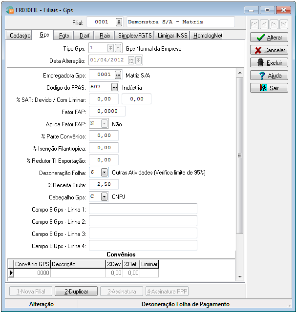Open the Fgts tab

64,36
